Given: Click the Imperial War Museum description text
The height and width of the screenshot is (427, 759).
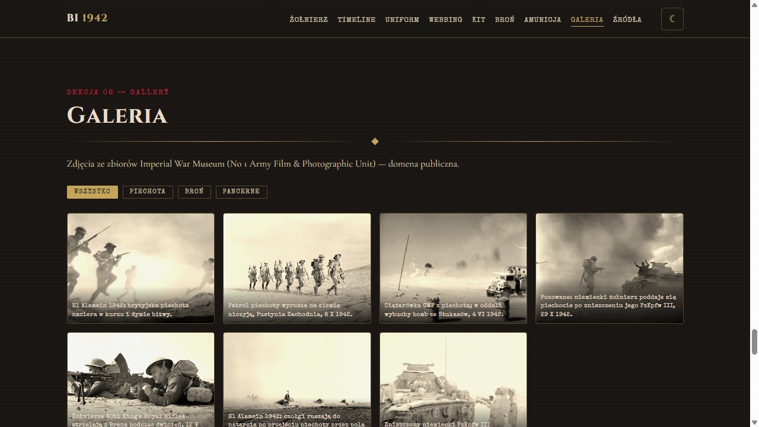Looking at the screenshot, I should point(263,164).
